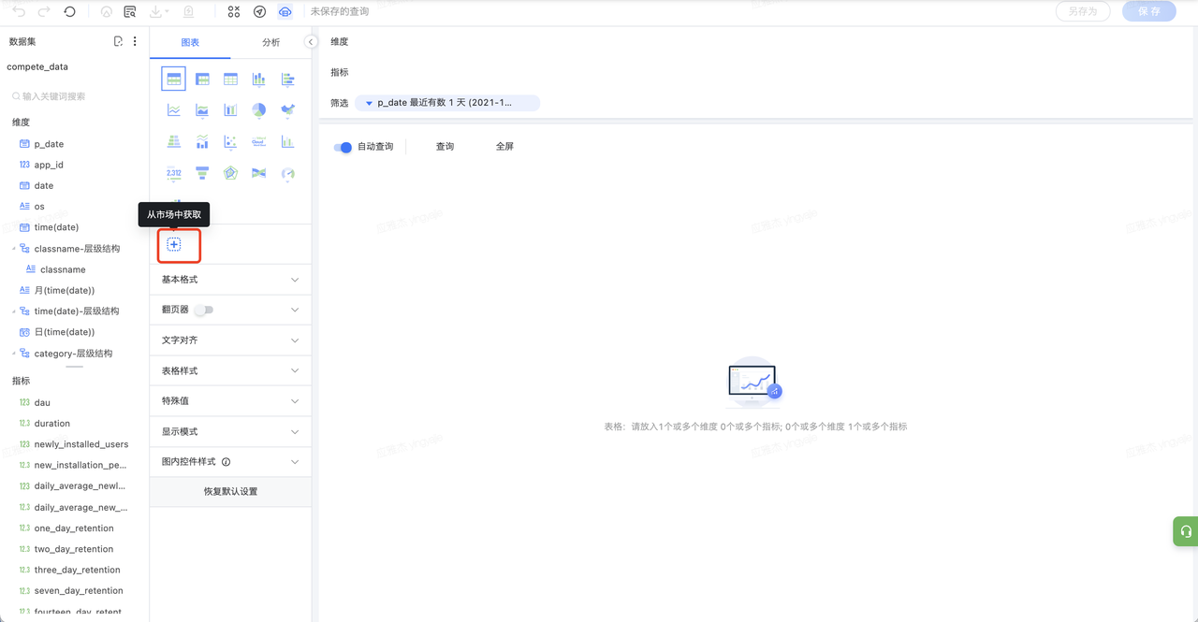Collapse the chart panel with arrow button
Image resolution: width=1198 pixels, height=622 pixels.
[x=311, y=42]
